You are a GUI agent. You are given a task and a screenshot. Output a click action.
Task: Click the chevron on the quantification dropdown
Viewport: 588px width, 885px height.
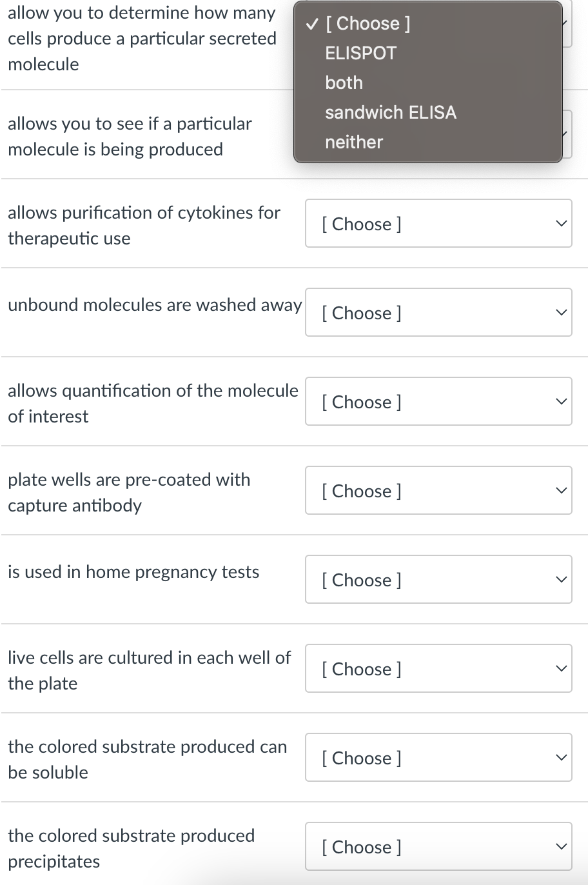(x=561, y=401)
